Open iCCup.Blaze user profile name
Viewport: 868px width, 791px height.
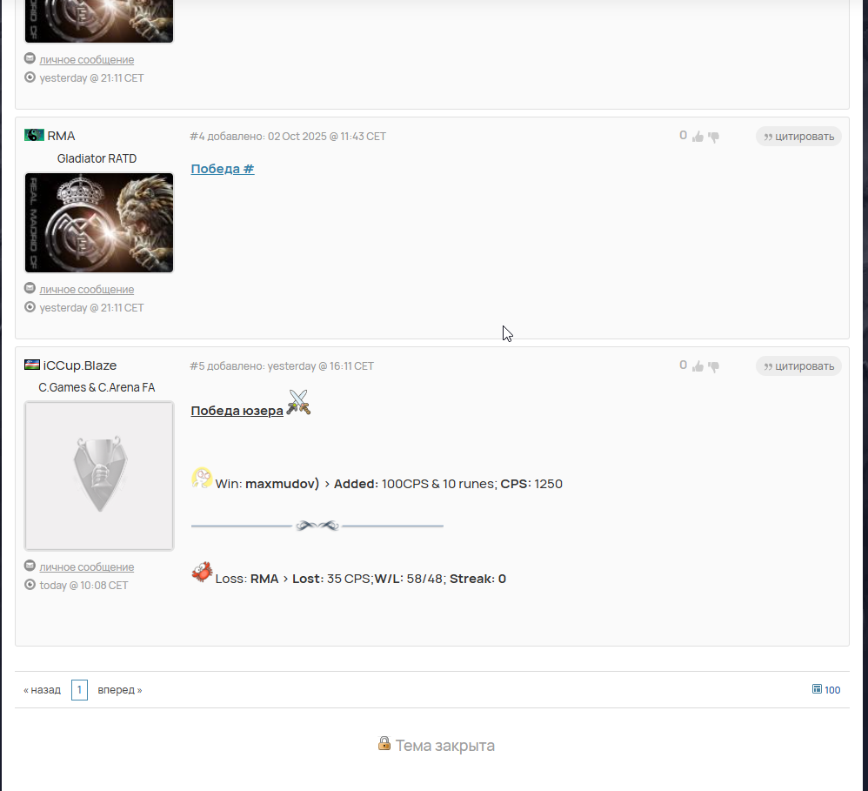coord(80,365)
